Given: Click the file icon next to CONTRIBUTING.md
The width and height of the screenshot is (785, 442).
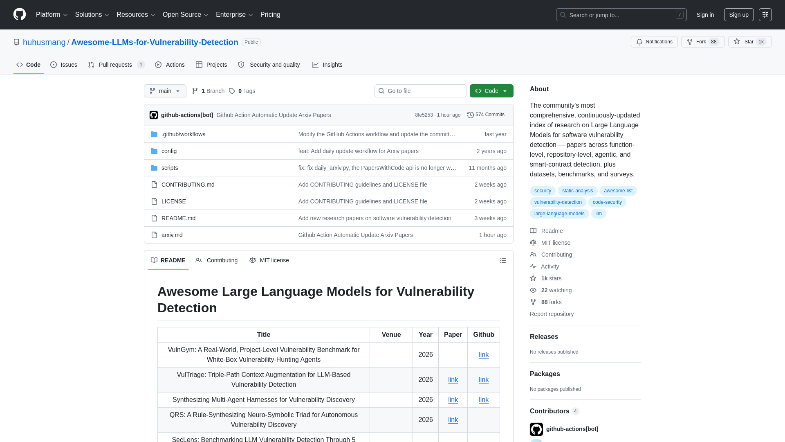Looking at the screenshot, I should (x=154, y=185).
